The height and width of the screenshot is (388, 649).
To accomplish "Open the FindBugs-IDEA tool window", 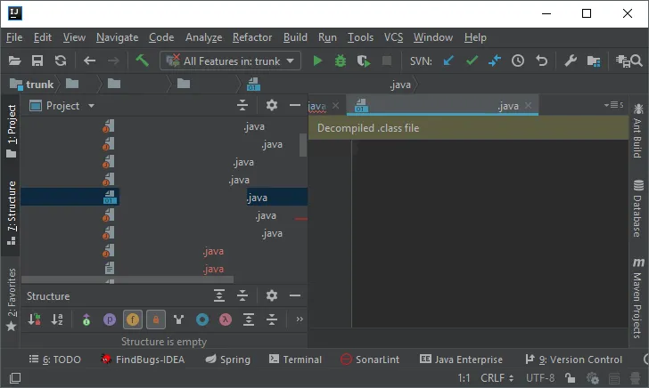I will point(143,360).
